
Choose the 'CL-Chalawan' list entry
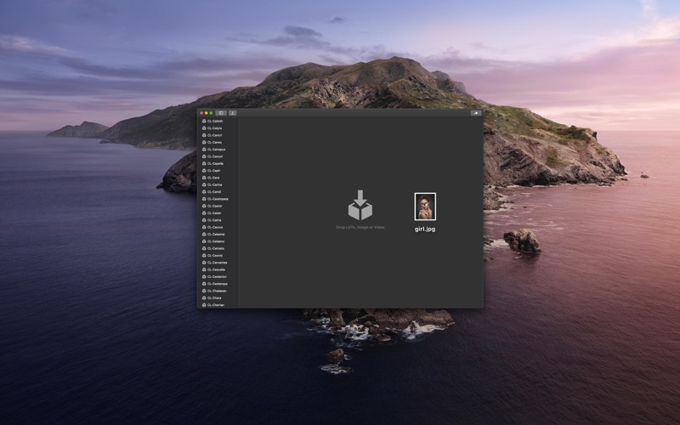(x=218, y=291)
